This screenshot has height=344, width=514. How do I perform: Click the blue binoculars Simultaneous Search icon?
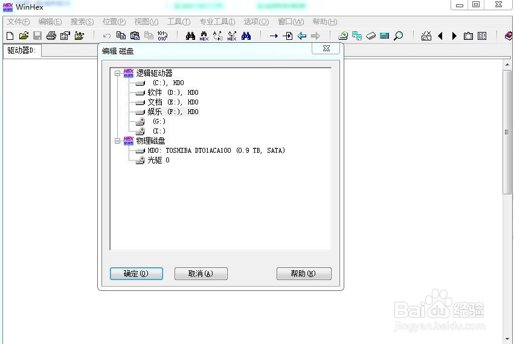pyautogui.click(x=246, y=36)
